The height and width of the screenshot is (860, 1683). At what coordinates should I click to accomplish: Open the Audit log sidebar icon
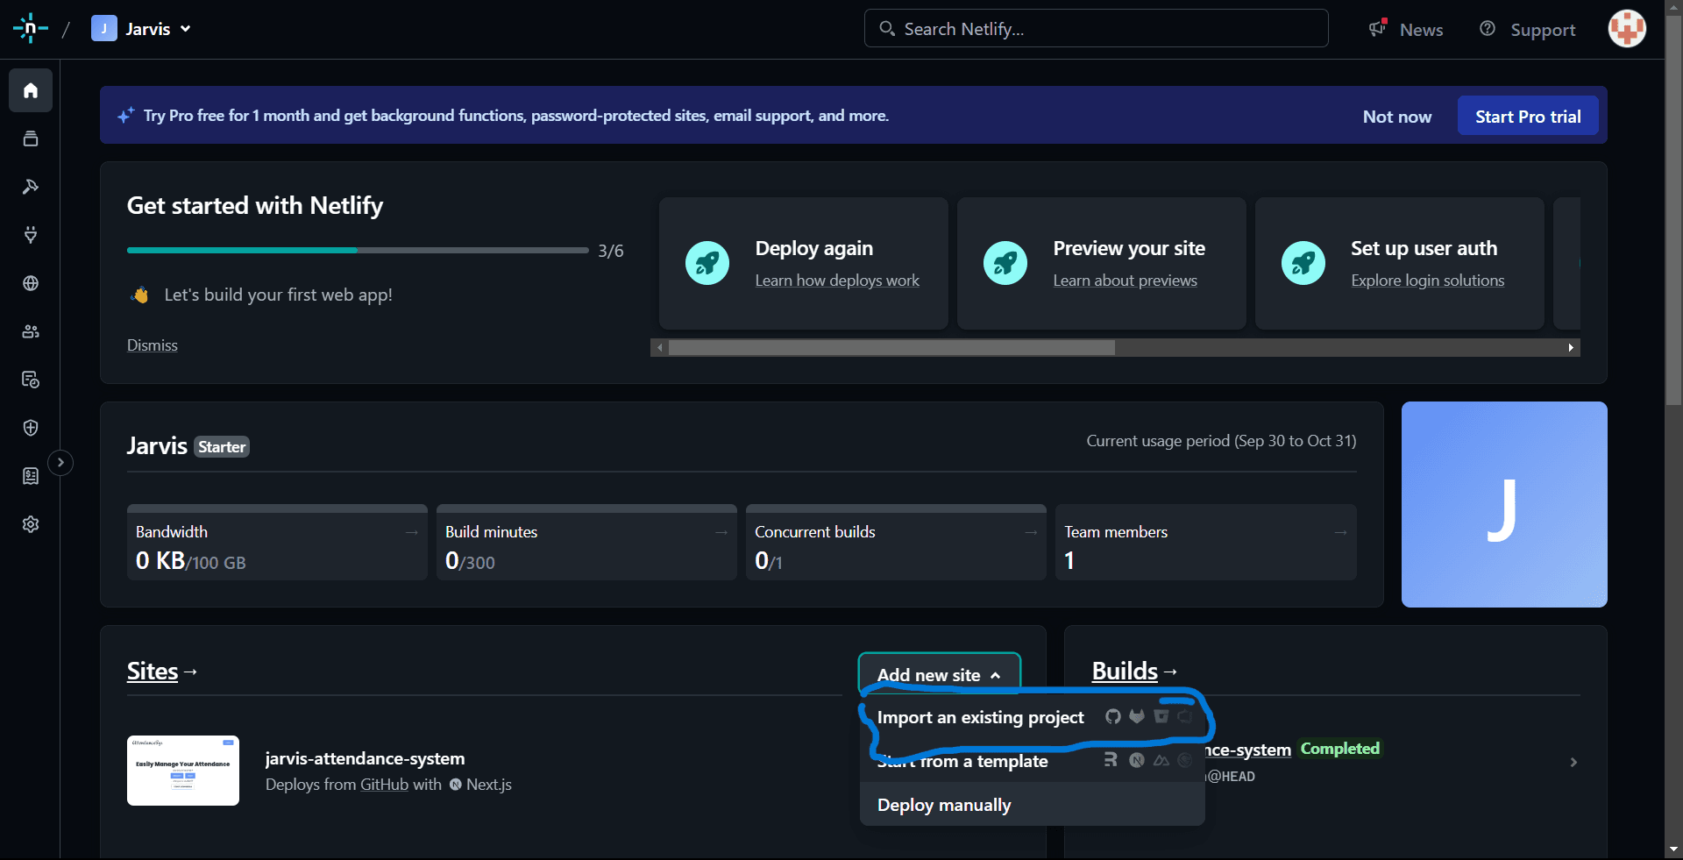pyautogui.click(x=31, y=380)
